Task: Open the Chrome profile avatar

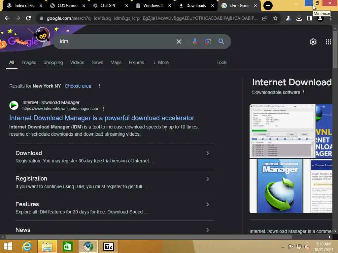Action: click(x=320, y=19)
